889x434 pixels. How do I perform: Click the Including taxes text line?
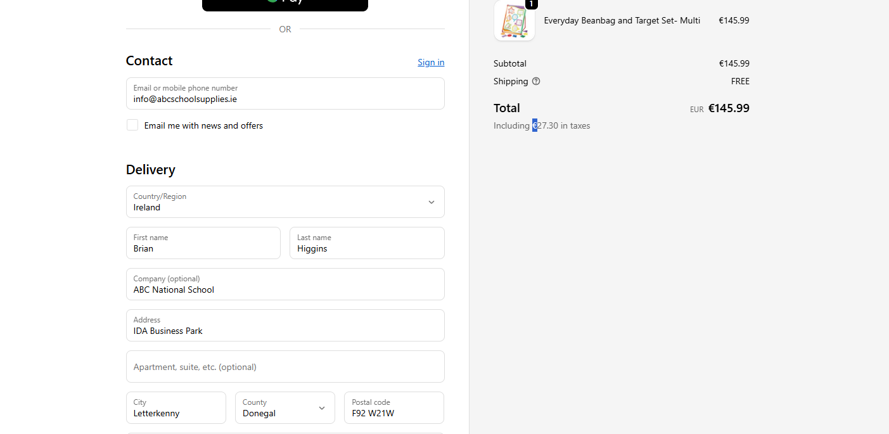542,125
